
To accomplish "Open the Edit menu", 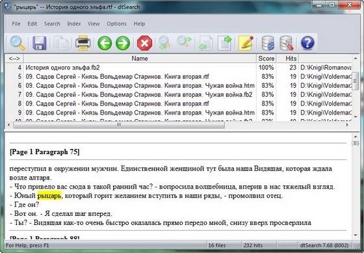I will tap(32, 23).
